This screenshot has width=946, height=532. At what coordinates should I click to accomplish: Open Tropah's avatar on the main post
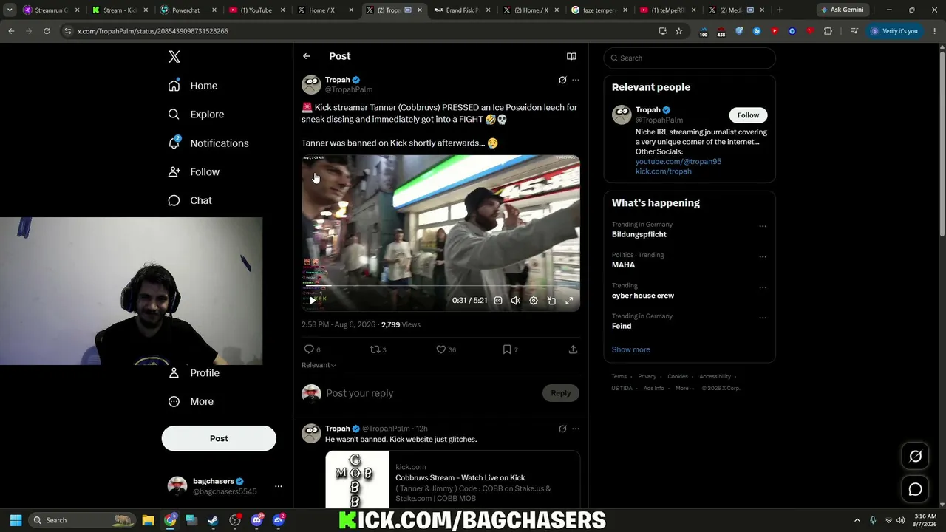coord(311,84)
